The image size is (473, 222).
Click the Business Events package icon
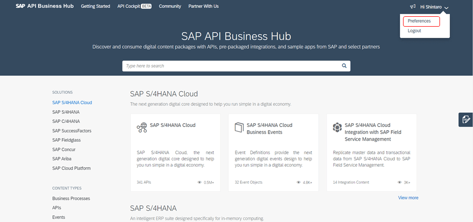click(239, 127)
